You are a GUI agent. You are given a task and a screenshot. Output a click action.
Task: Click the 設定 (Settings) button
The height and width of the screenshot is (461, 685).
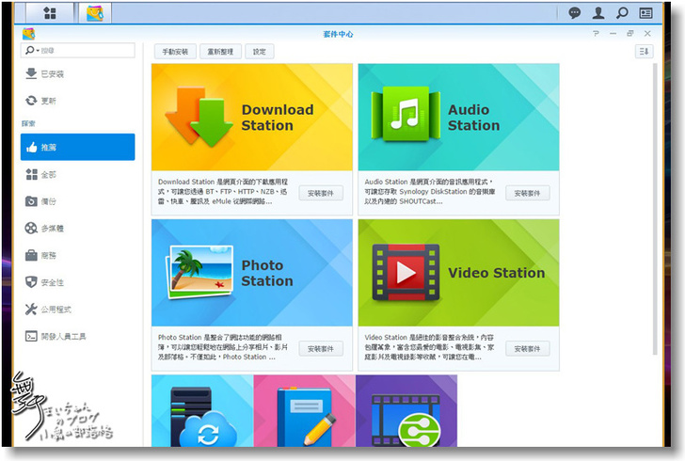[x=260, y=52]
